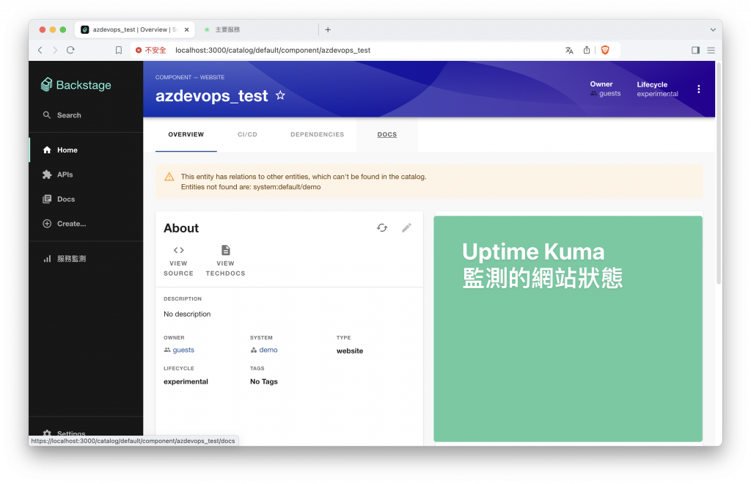Click the 'No description' text
This screenshot has width=751, height=484.
(187, 314)
